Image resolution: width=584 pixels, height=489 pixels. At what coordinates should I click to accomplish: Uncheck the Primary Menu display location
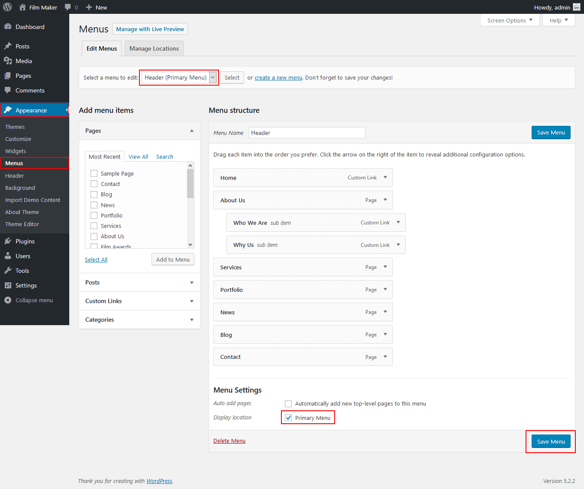coord(288,418)
